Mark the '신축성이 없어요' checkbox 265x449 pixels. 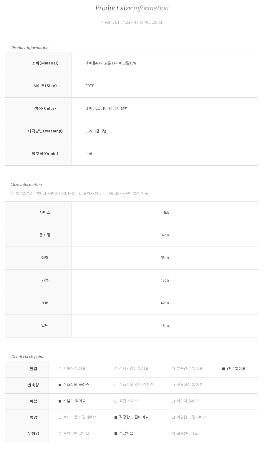(173, 385)
